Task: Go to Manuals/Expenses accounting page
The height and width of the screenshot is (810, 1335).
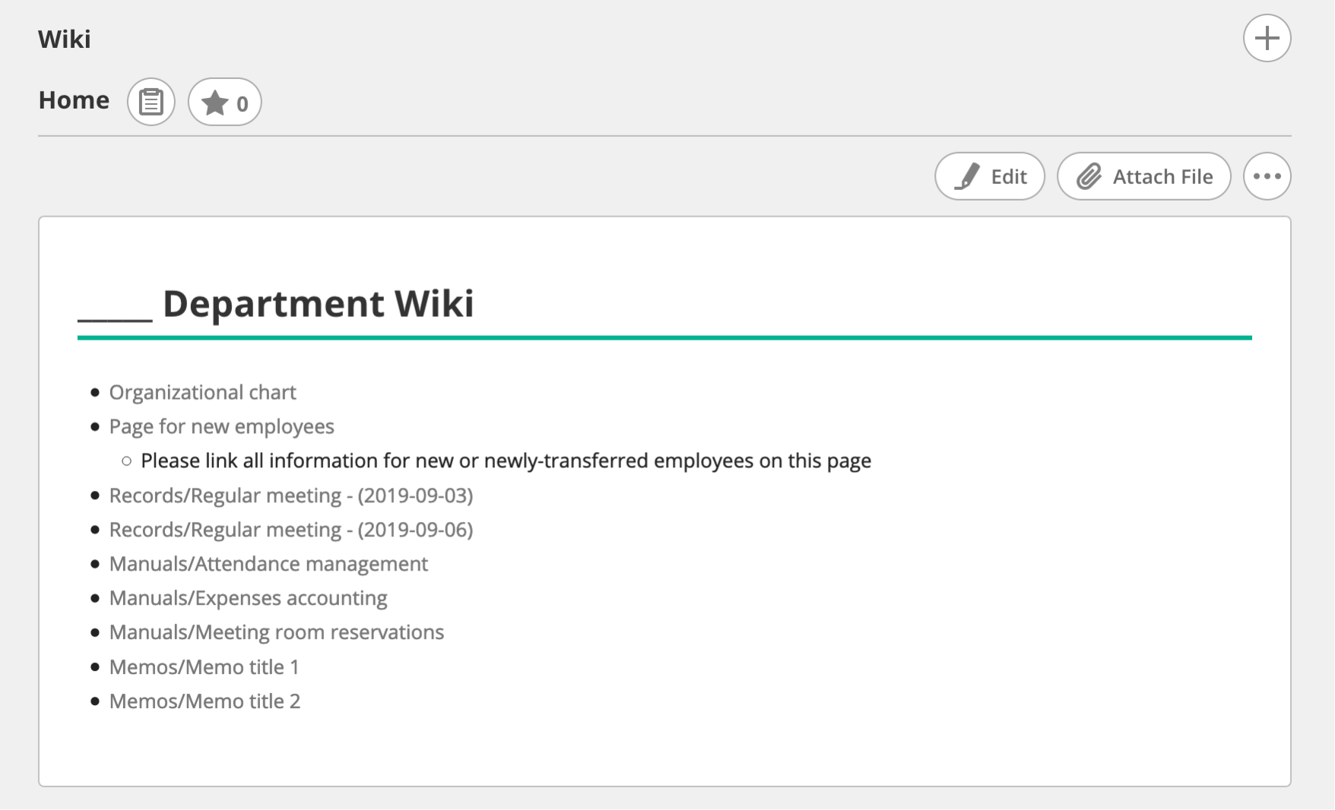Action: 248,598
